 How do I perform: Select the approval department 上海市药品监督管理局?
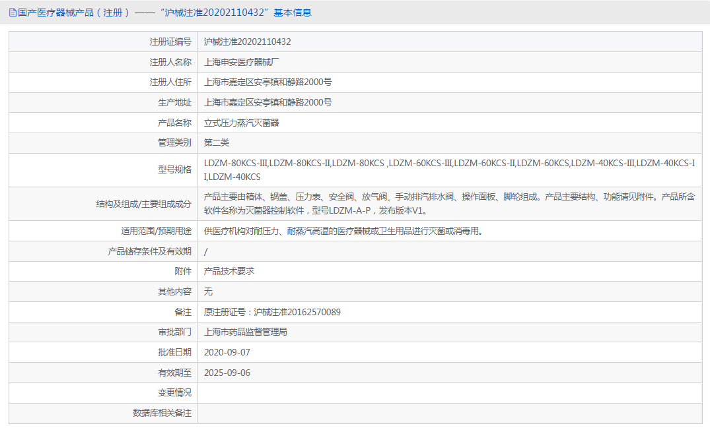coord(246,332)
